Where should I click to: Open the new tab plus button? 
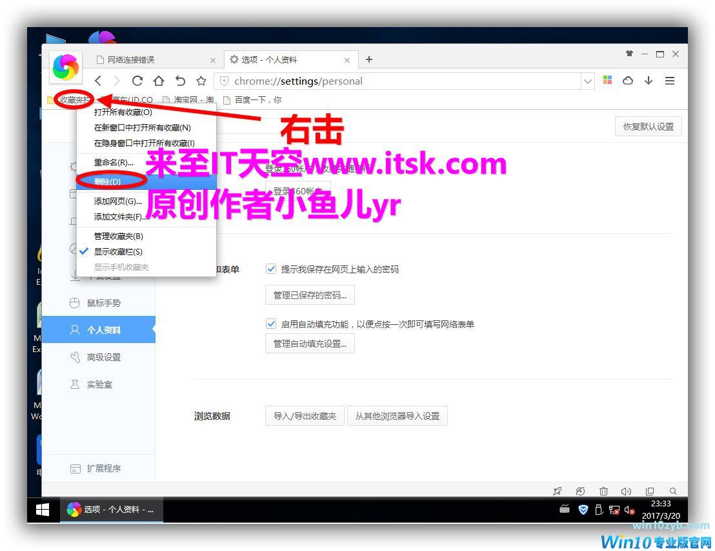(369, 59)
